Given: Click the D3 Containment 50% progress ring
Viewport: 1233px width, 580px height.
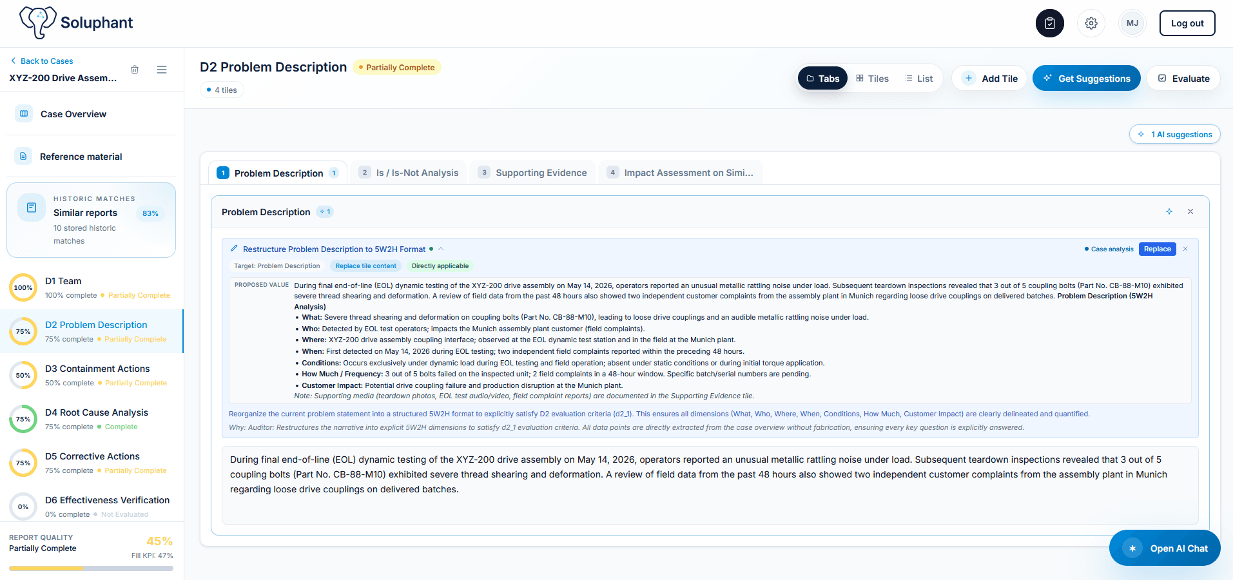Looking at the screenshot, I should (x=23, y=375).
